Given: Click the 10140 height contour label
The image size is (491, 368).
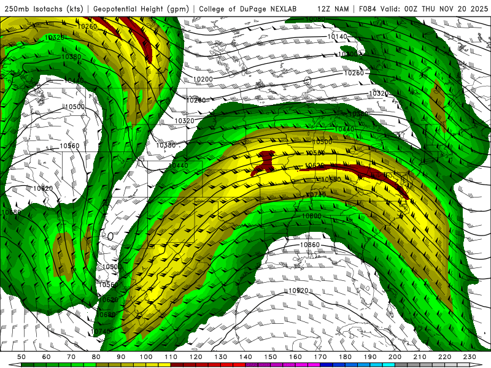Looking at the screenshot, I should click(337, 37).
